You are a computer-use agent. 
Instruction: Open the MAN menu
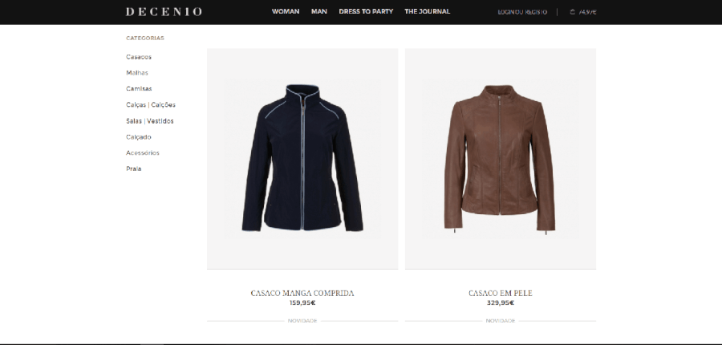(319, 11)
